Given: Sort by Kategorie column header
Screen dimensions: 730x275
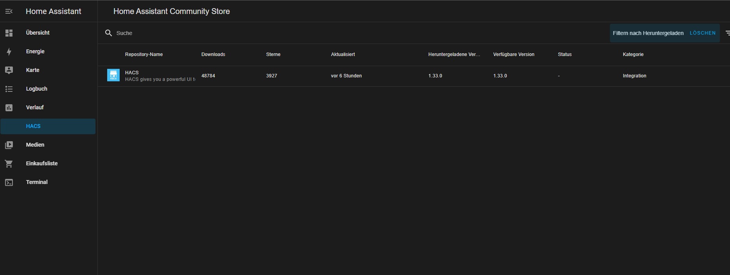Looking at the screenshot, I should click(633, 54).
